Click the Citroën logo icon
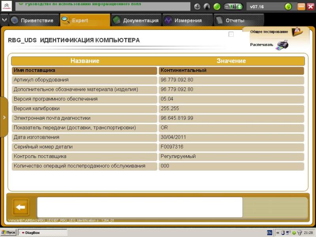Image resolution: width=316 pixels, height=237 pixels. 6,6
